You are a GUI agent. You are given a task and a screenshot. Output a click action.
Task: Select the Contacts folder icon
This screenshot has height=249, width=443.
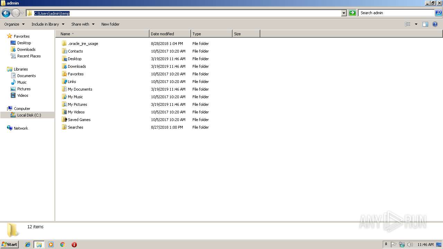click(x=64, y=51)
